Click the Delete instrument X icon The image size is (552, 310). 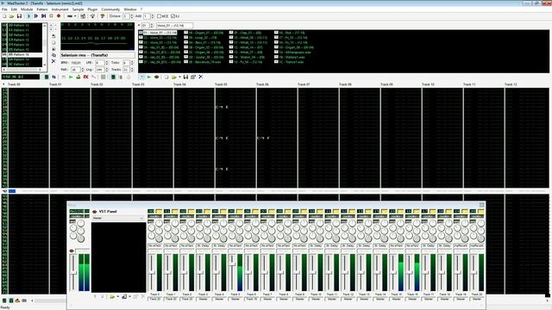pos(201,77)
